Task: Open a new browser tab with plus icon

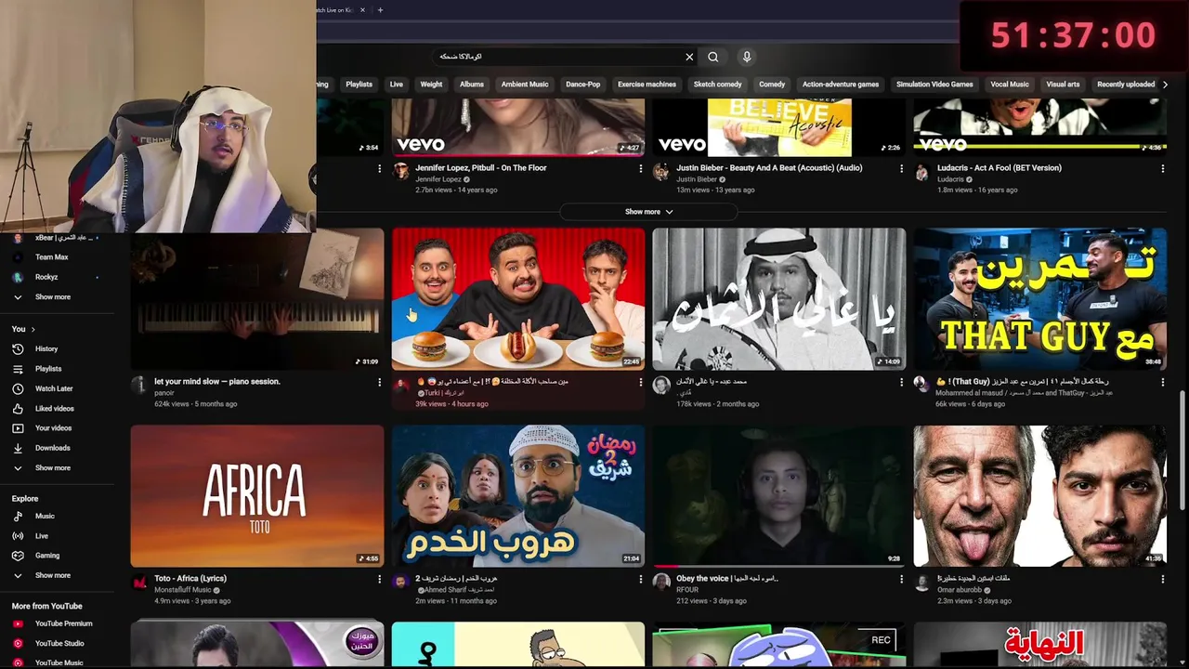Action: 380,10
